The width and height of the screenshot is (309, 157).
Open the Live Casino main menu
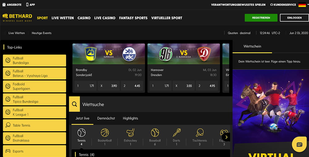pos(105,18)
